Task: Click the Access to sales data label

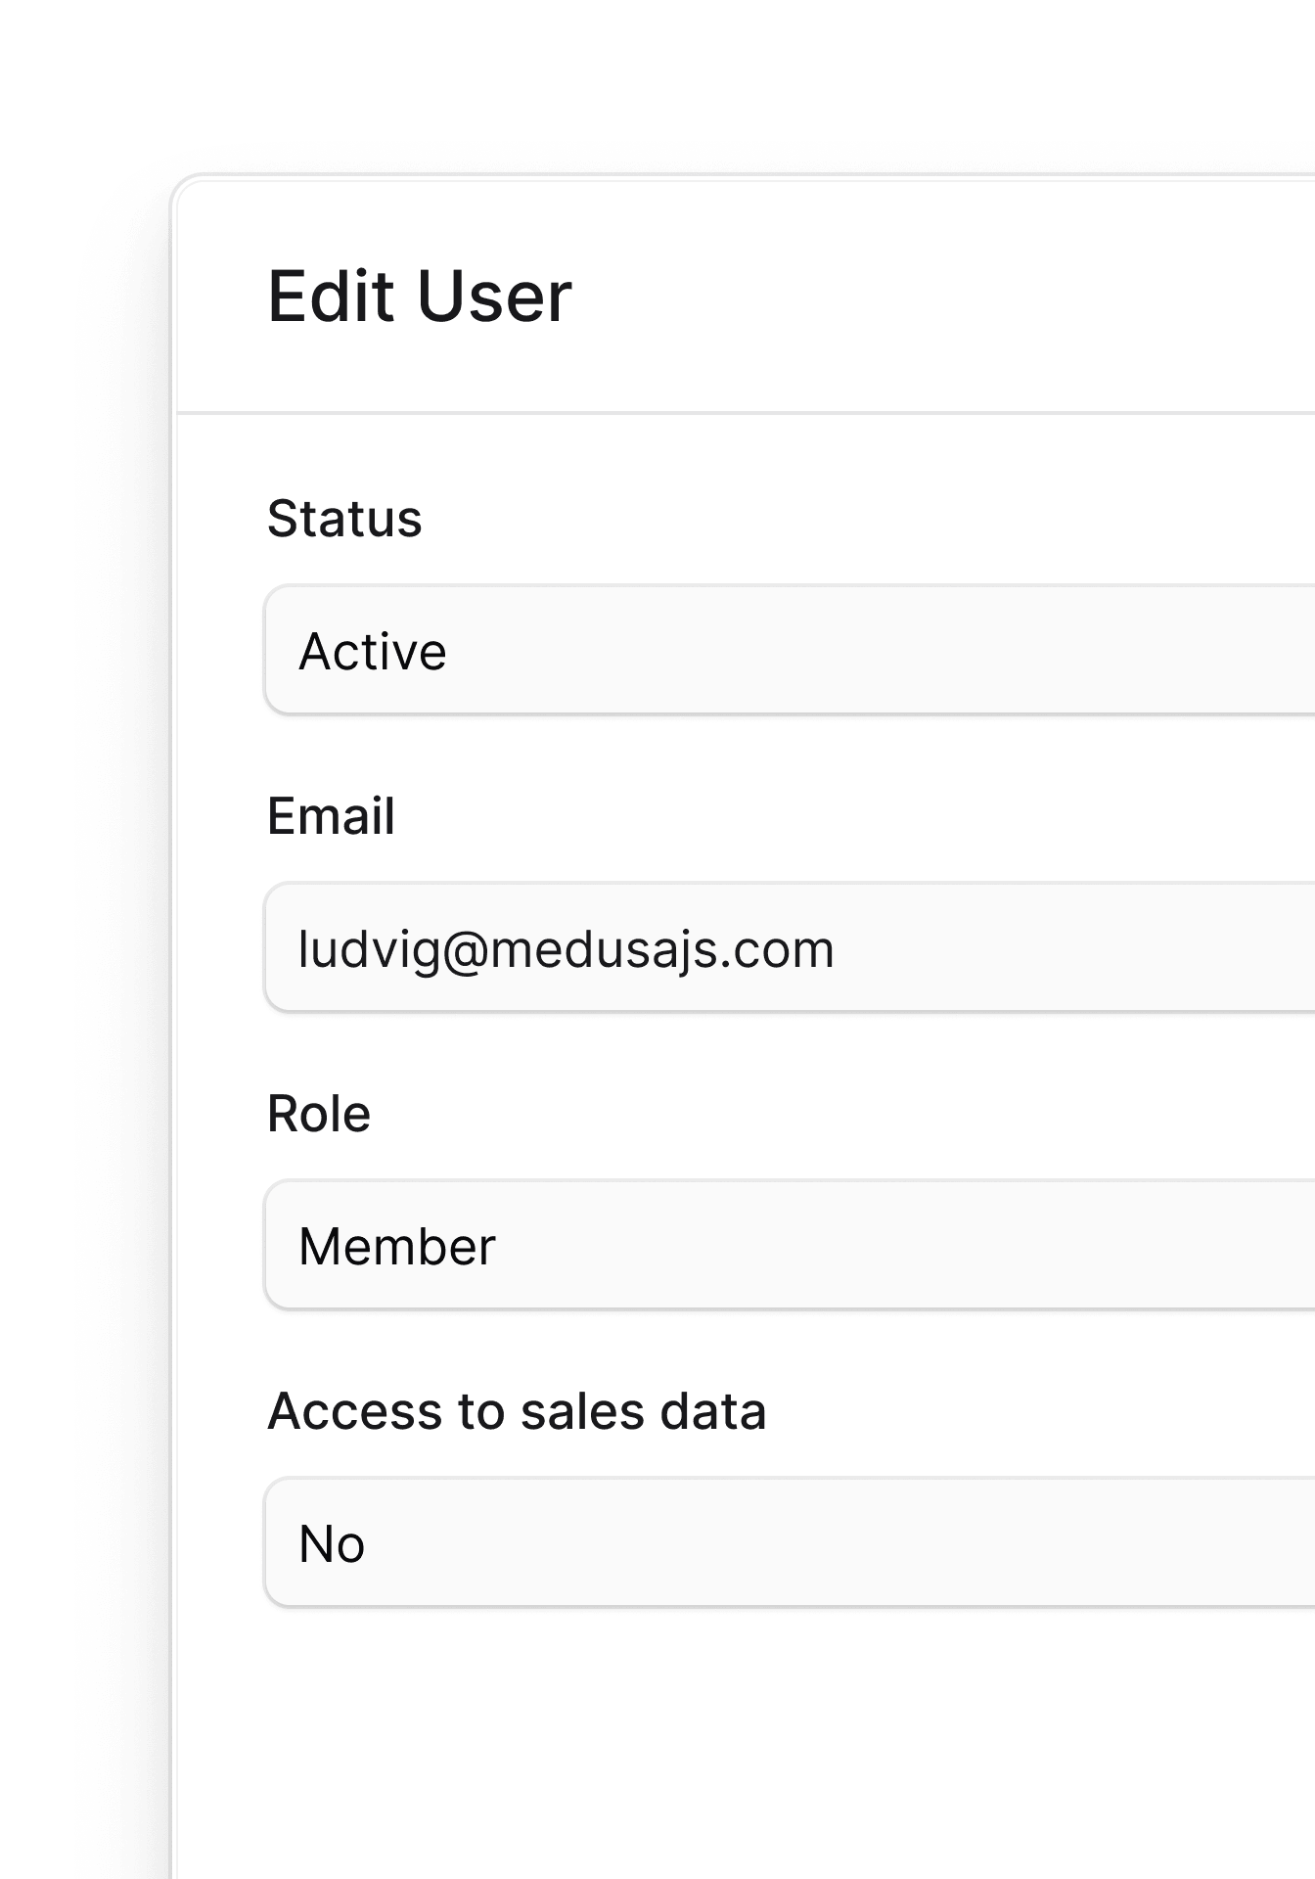Action: coord(517,1411)
